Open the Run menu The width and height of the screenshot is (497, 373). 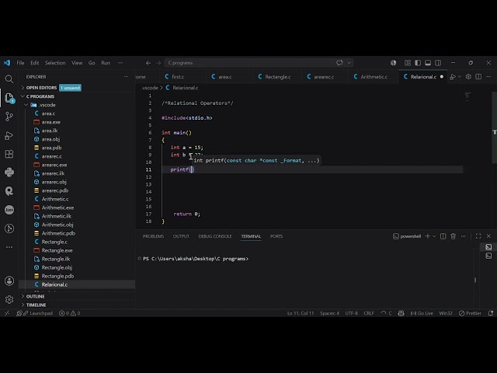(106, 63)
